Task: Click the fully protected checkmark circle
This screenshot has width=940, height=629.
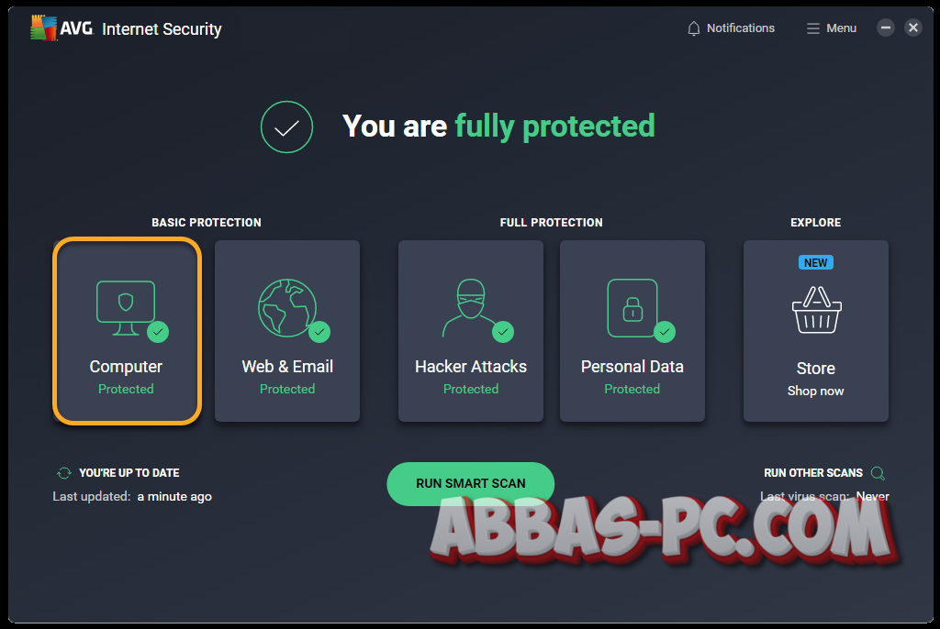Action: coord(286,127)
